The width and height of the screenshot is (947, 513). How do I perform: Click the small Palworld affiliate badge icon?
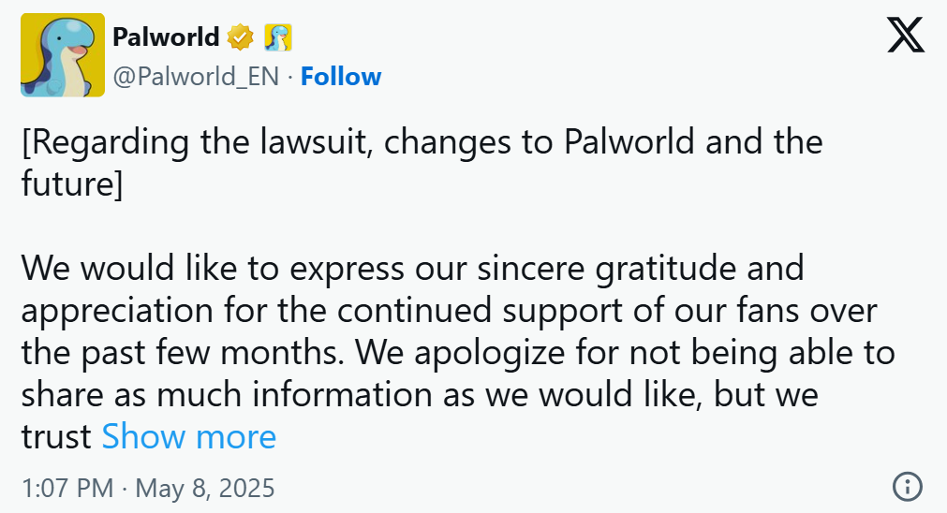click(x=278, y=37)
